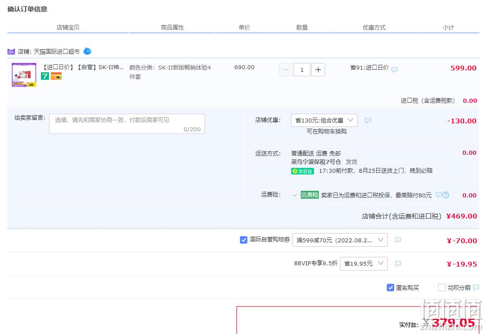Click the store total ¥469.00
The image size is (486, 334).
coord(461,216)
